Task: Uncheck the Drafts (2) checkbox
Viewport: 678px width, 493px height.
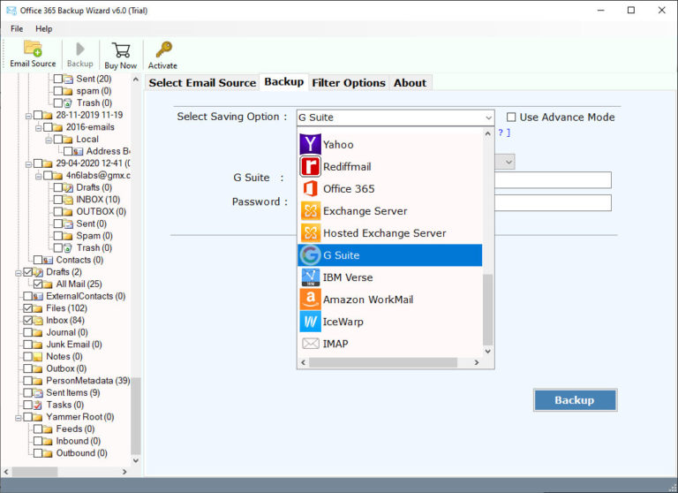Action: coord(27,272)
